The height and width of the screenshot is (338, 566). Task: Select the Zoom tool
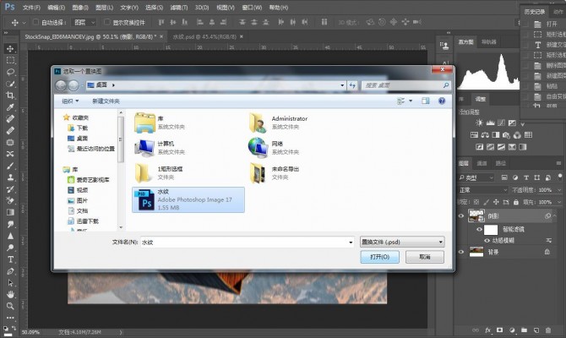(10, 306)
